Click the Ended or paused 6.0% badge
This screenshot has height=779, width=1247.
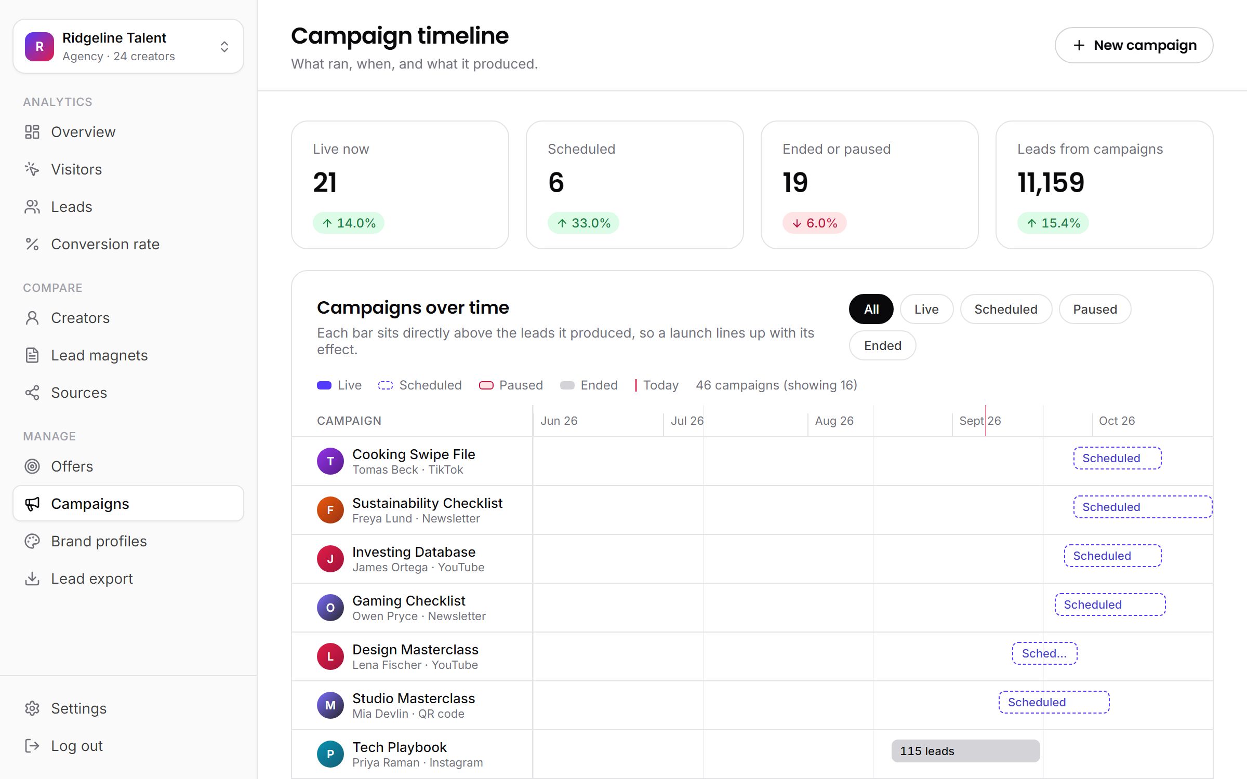814,223
